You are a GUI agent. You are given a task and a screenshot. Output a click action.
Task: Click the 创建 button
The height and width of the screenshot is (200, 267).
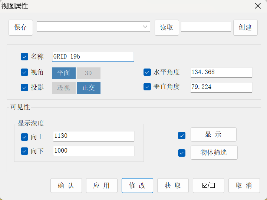pyautogui.click(x=245, y=27)
